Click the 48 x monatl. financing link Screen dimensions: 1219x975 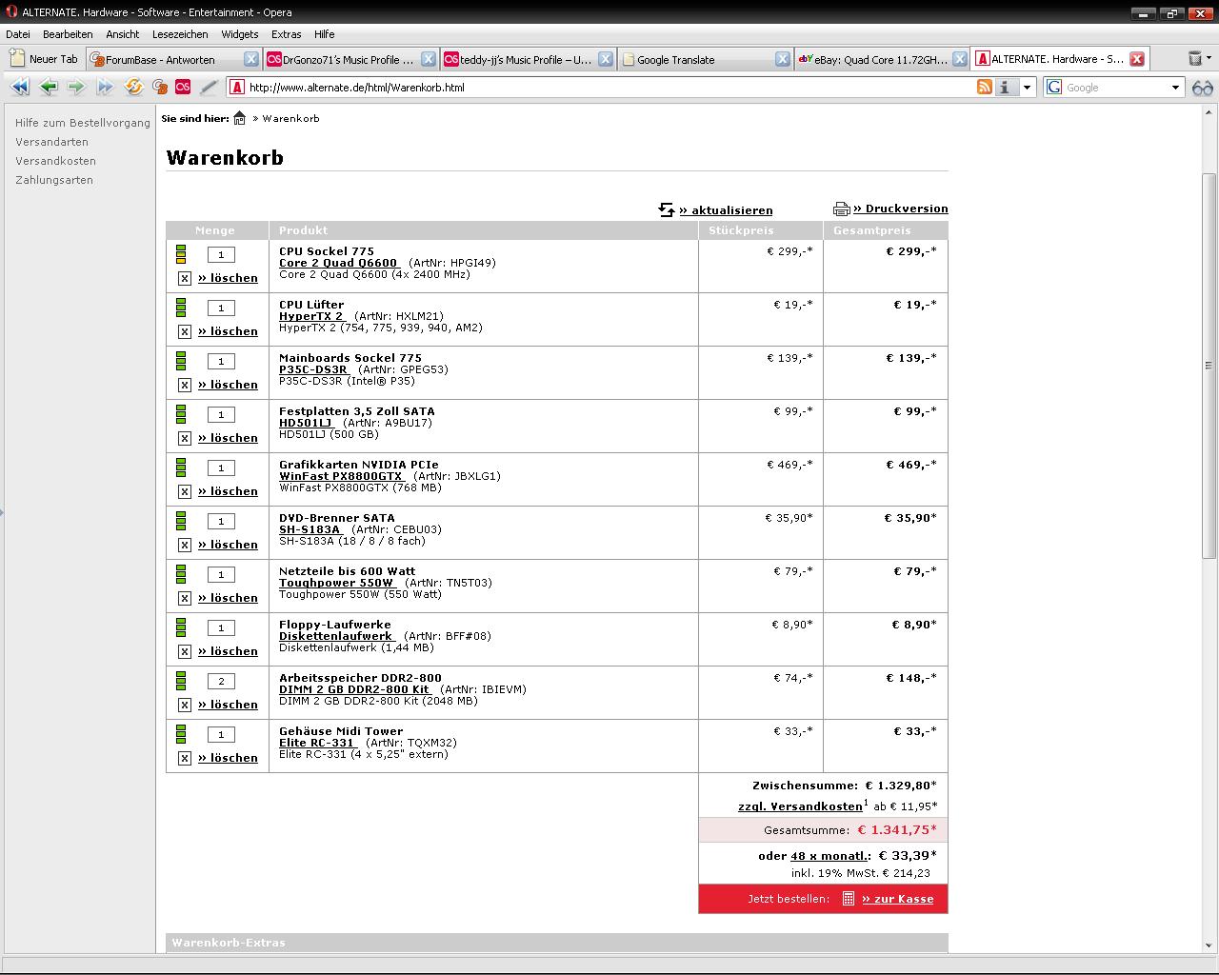pyautogui.click(x=830, y=856)
